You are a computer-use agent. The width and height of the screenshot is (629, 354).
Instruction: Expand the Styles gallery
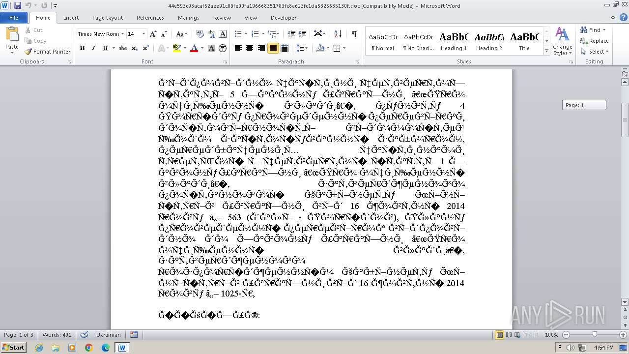tap(546, 51)
